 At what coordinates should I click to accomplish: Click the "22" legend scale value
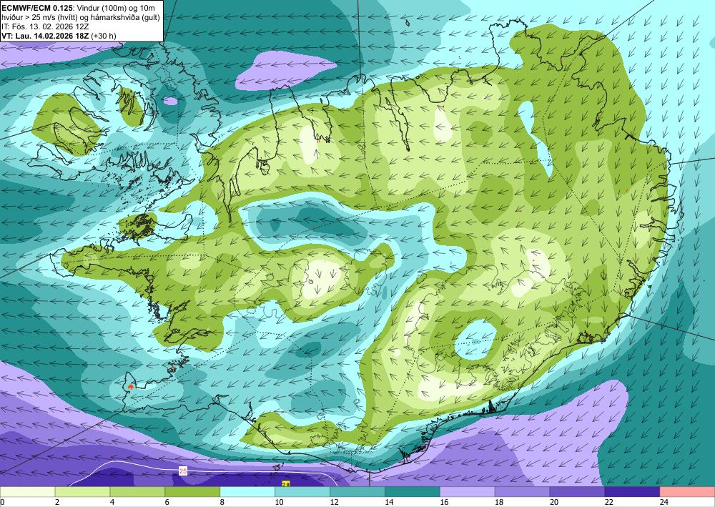tap(609, 502)
